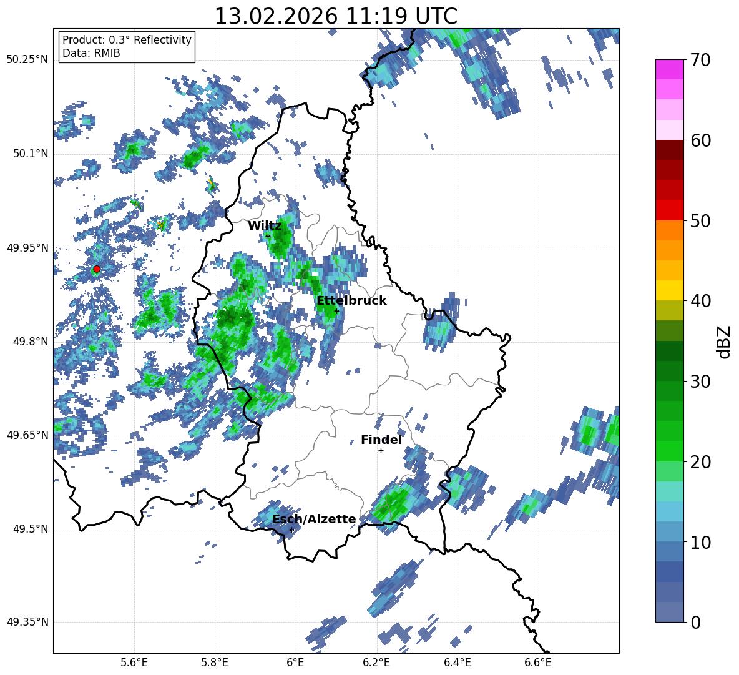This screenshot has height=675, width=739.
Task: Click the dBZ colorbar axis label
Action: point(725,342)
